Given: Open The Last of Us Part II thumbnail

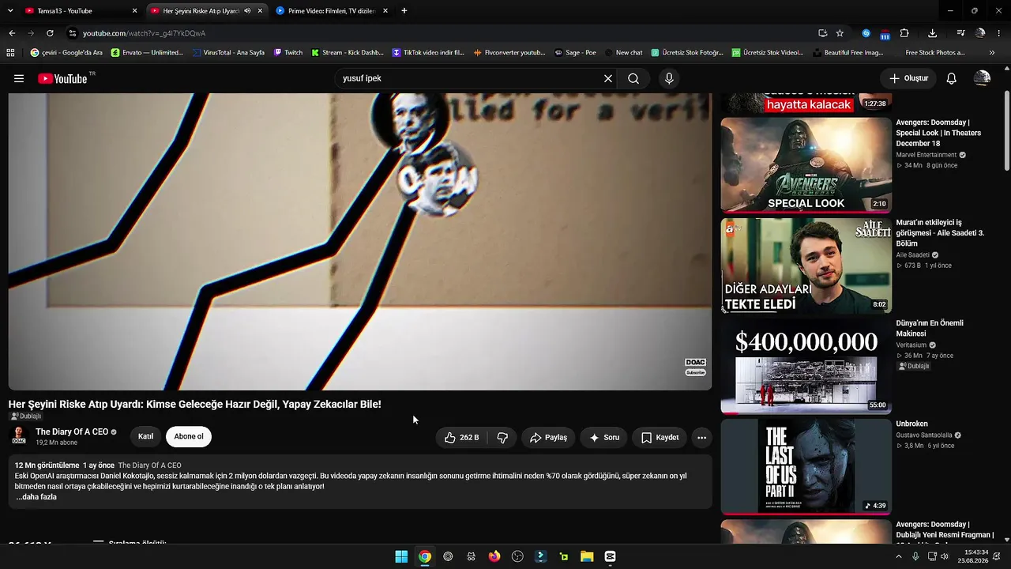Looking at the screenshot, I should pos(806,466).
